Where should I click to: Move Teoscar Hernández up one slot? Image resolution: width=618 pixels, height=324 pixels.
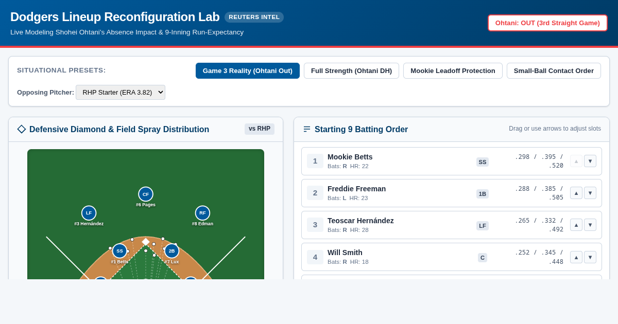click(576, 225)
